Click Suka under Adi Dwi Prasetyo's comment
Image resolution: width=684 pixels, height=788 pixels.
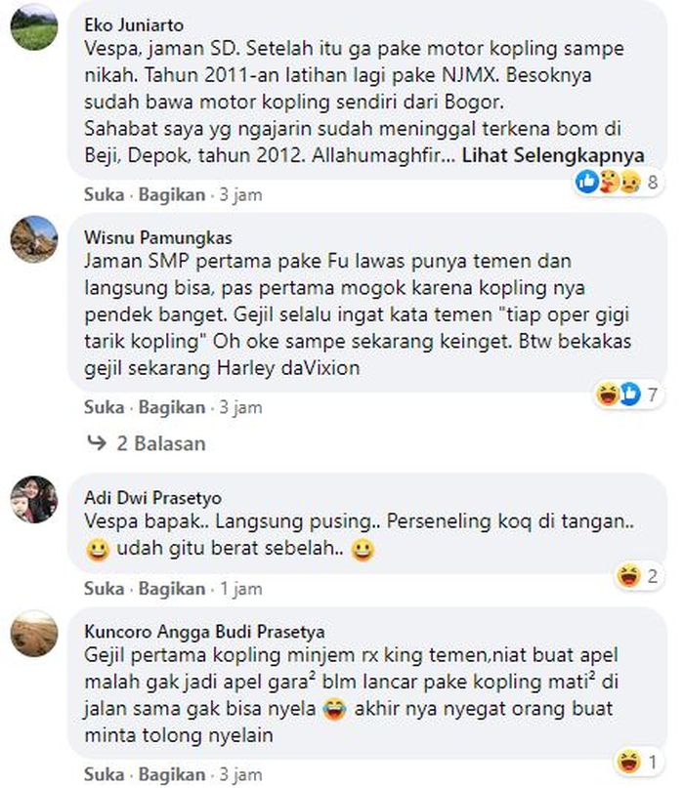105,589
